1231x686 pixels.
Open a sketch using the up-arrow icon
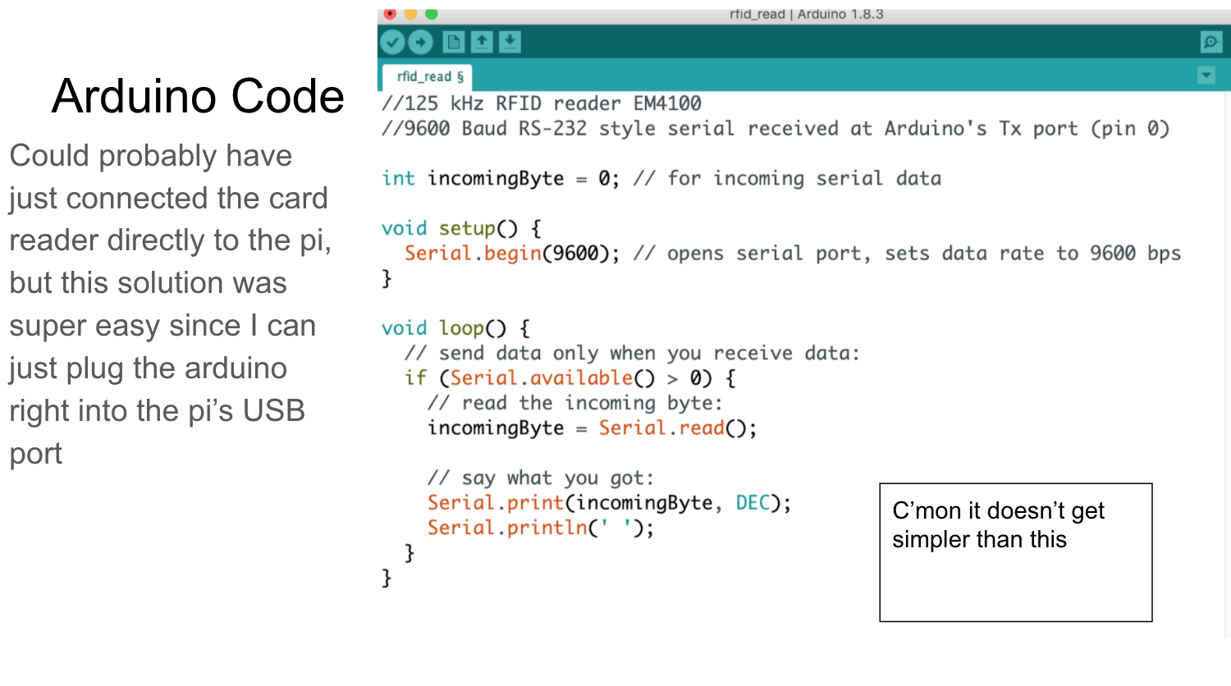482,42
